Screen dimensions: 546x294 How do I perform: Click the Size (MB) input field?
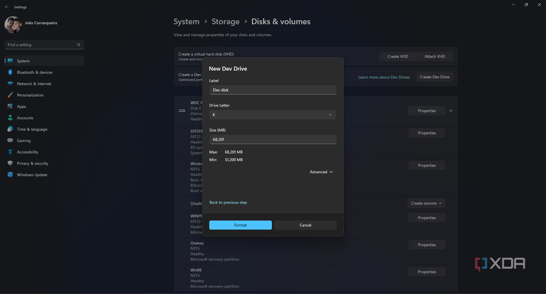tap(273, 140)
